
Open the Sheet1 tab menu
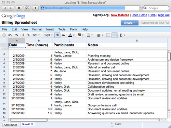point(28,124)
